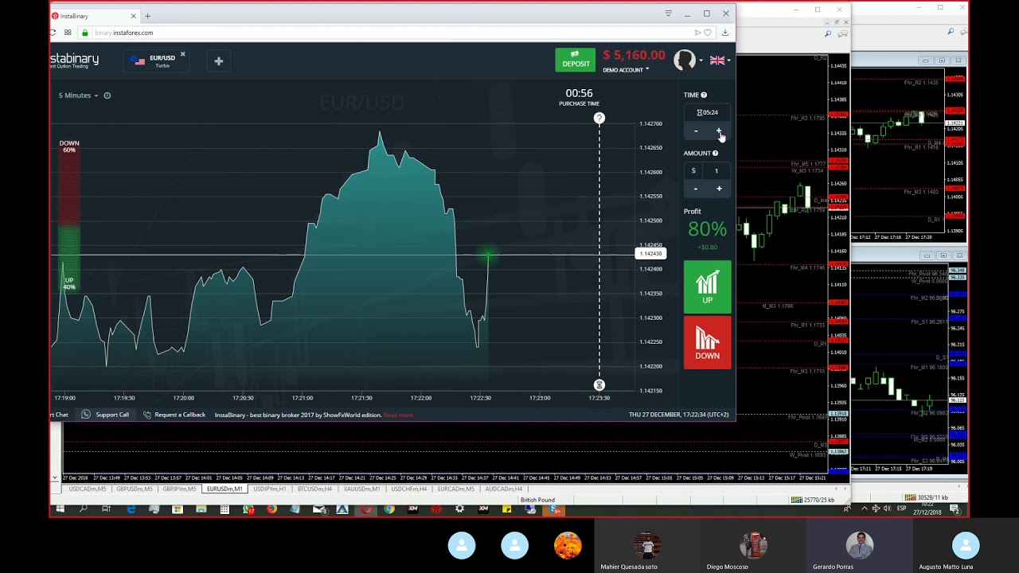
Task: Close the EUR/USD Turbo asset tab
Action: [x=182, y=54]
